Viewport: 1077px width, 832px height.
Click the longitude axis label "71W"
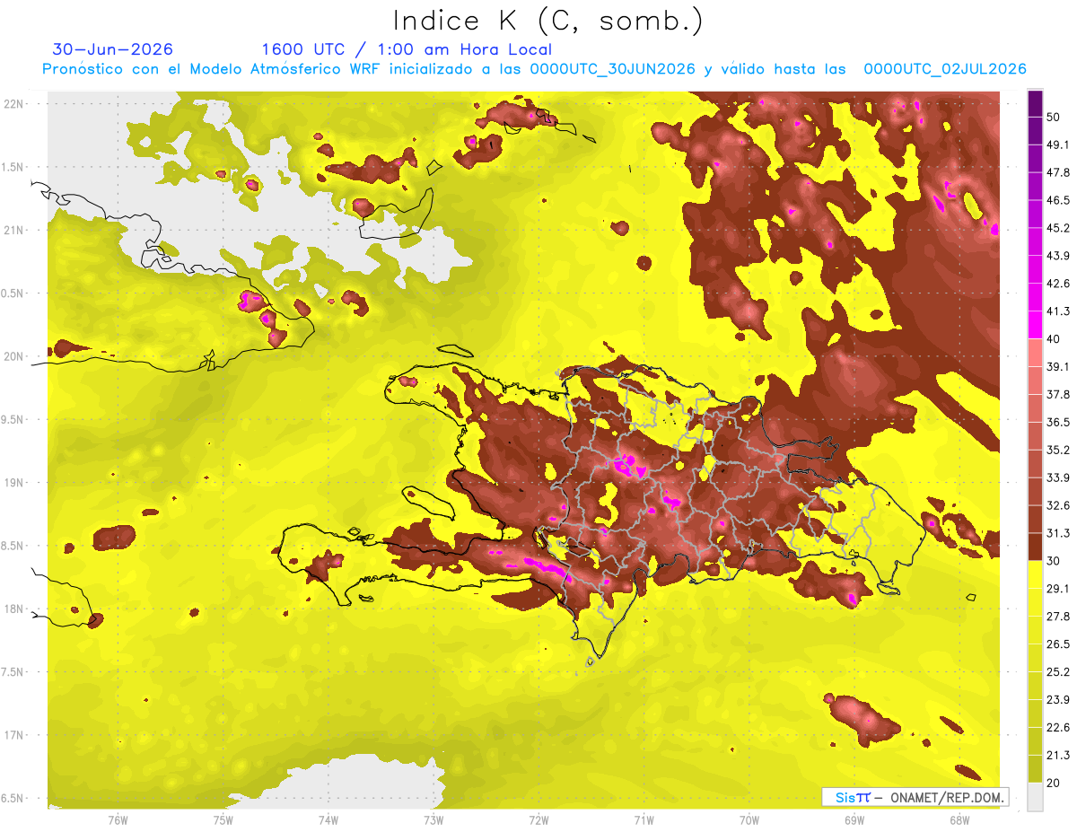[644, 819]
